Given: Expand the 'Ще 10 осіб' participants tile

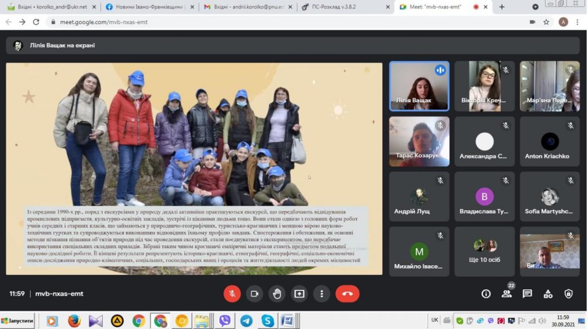Looking at the screenshot, I should tap(485, 251).
